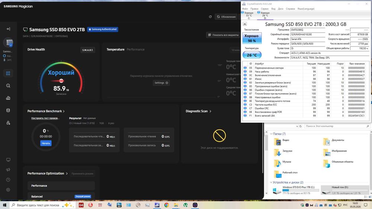Open Диск menu in CrystalDiskInfo
Screen dimensions: 372x209
pyautogui.click(x=280, y=9)
